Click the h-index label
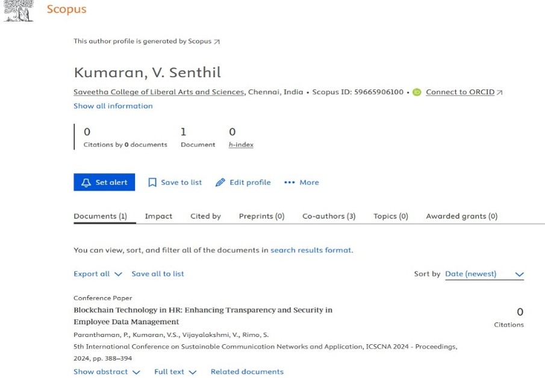 (241, 145)
